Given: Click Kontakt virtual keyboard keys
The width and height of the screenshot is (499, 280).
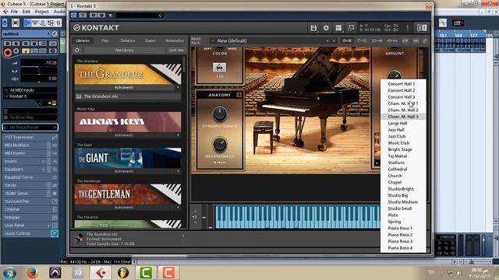Looking at the screenshot, I should click(x=297, y=217).
